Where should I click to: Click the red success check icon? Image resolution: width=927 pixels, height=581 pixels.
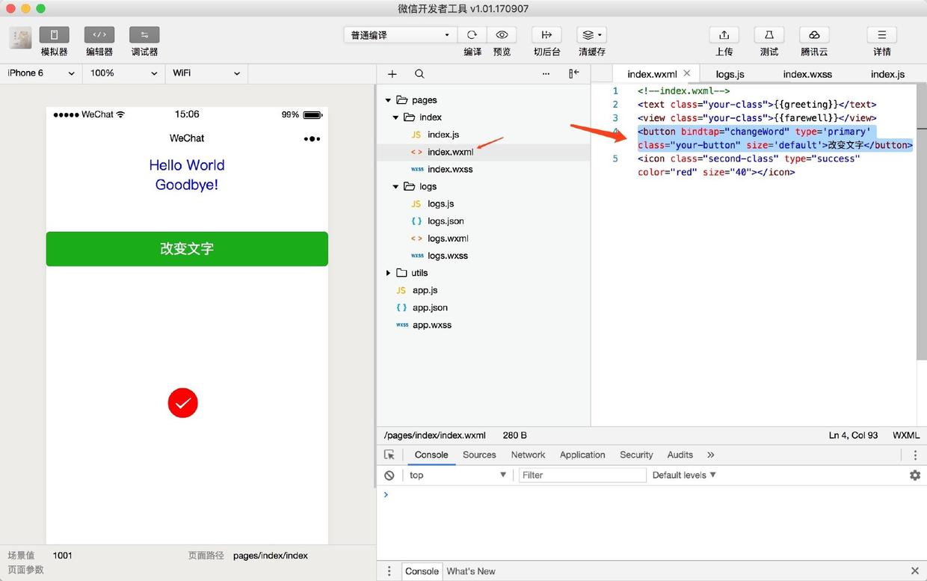pos(183,403)
